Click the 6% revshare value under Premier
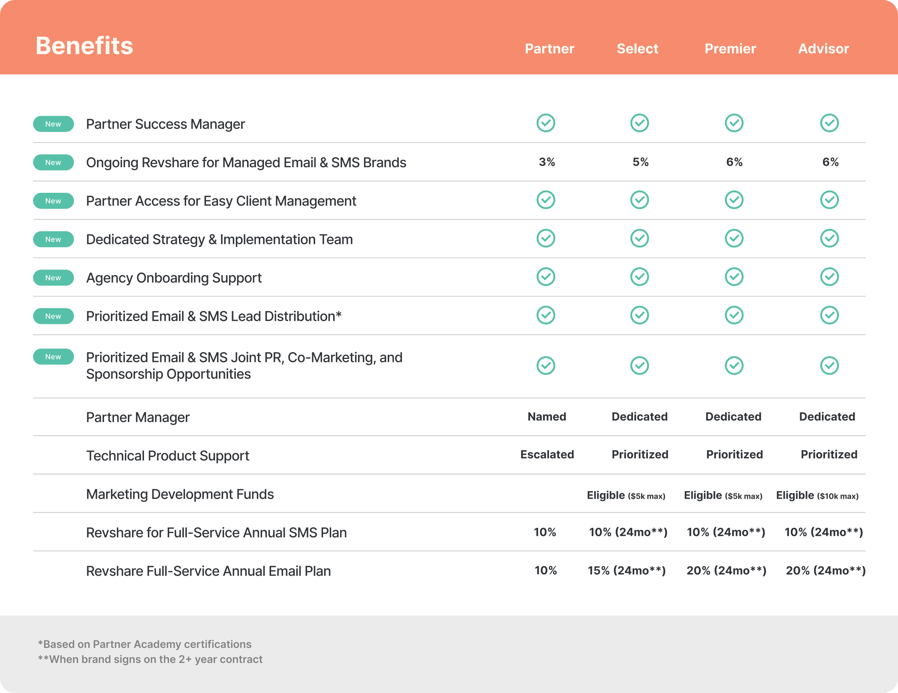Viewport: 898px width, 693px height. (734, 162)
